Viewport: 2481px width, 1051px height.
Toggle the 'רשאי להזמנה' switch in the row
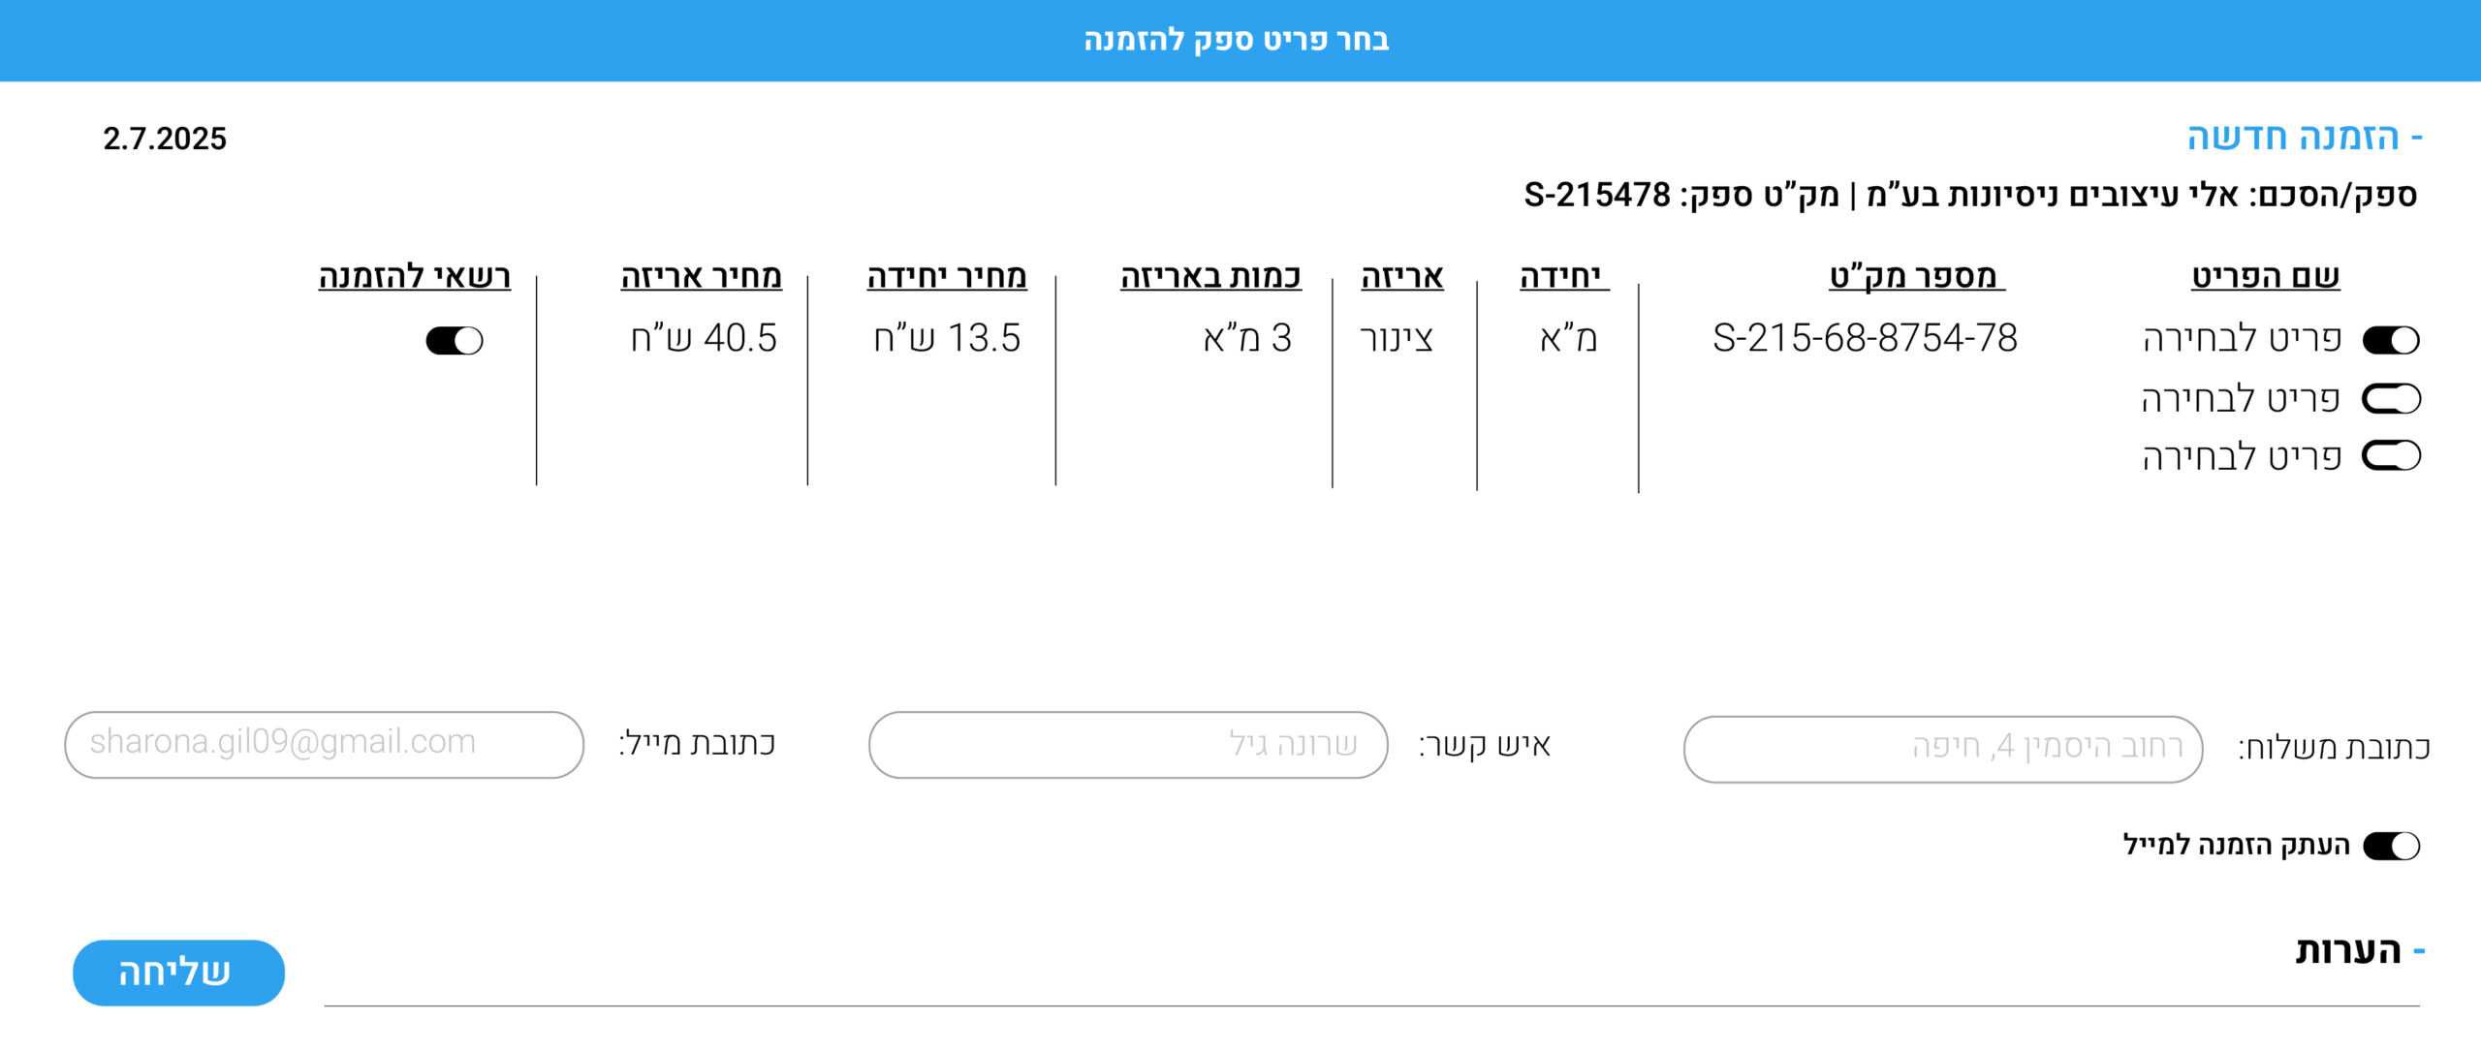point(455,340)
